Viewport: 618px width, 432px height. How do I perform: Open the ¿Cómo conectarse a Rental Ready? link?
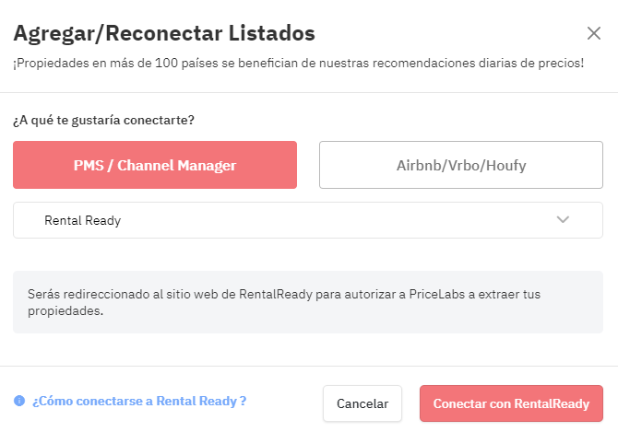click(139, 401)
